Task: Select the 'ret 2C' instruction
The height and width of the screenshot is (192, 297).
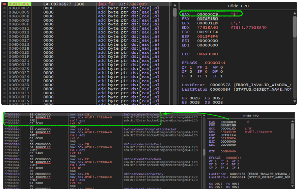Action: (75, 123)
